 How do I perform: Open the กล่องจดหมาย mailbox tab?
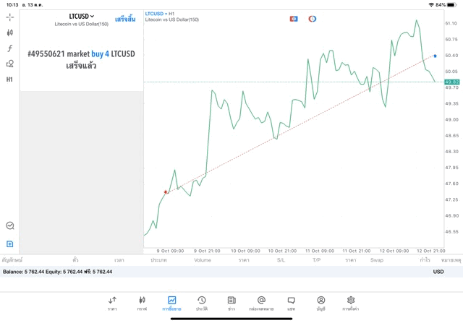click(x=261, y=303)
